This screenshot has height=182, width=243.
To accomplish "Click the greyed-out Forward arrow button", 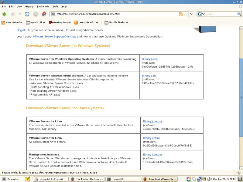I will tap(13, 14).
